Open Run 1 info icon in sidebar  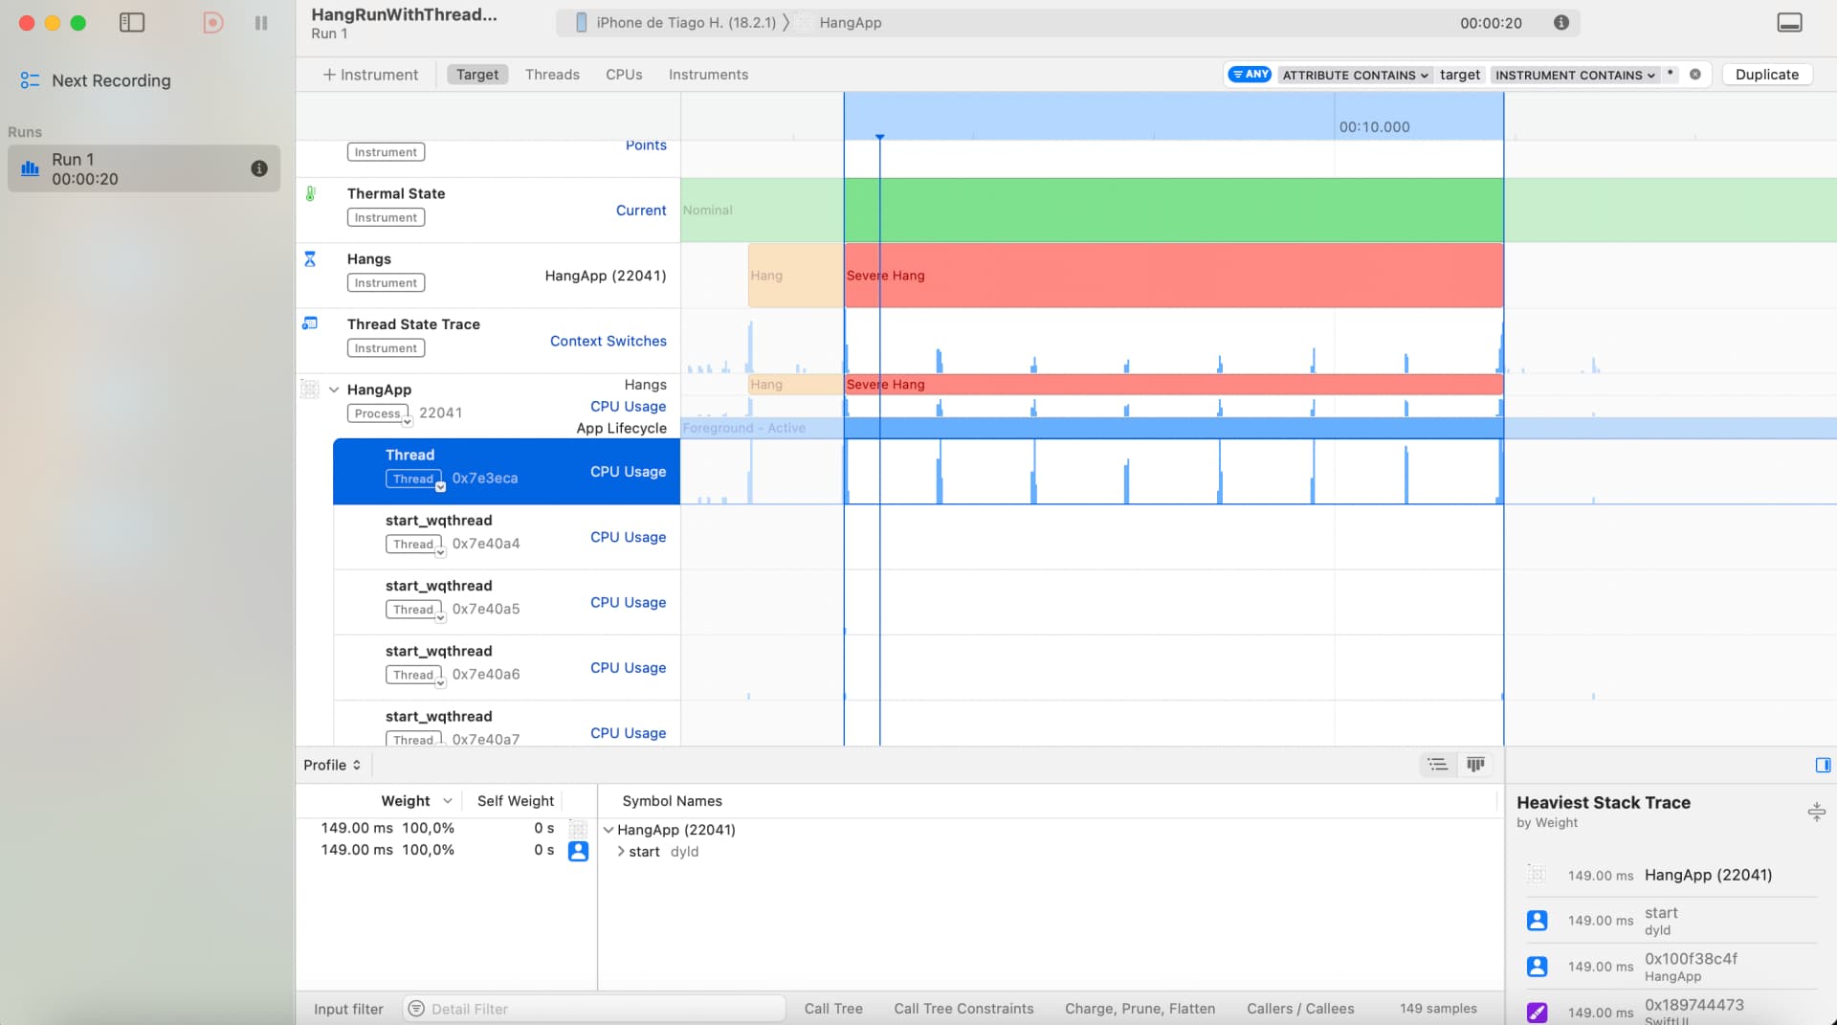point(259,168)
